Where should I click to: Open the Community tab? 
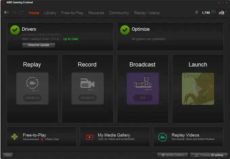pyautogui.click(x=119, y=13)
